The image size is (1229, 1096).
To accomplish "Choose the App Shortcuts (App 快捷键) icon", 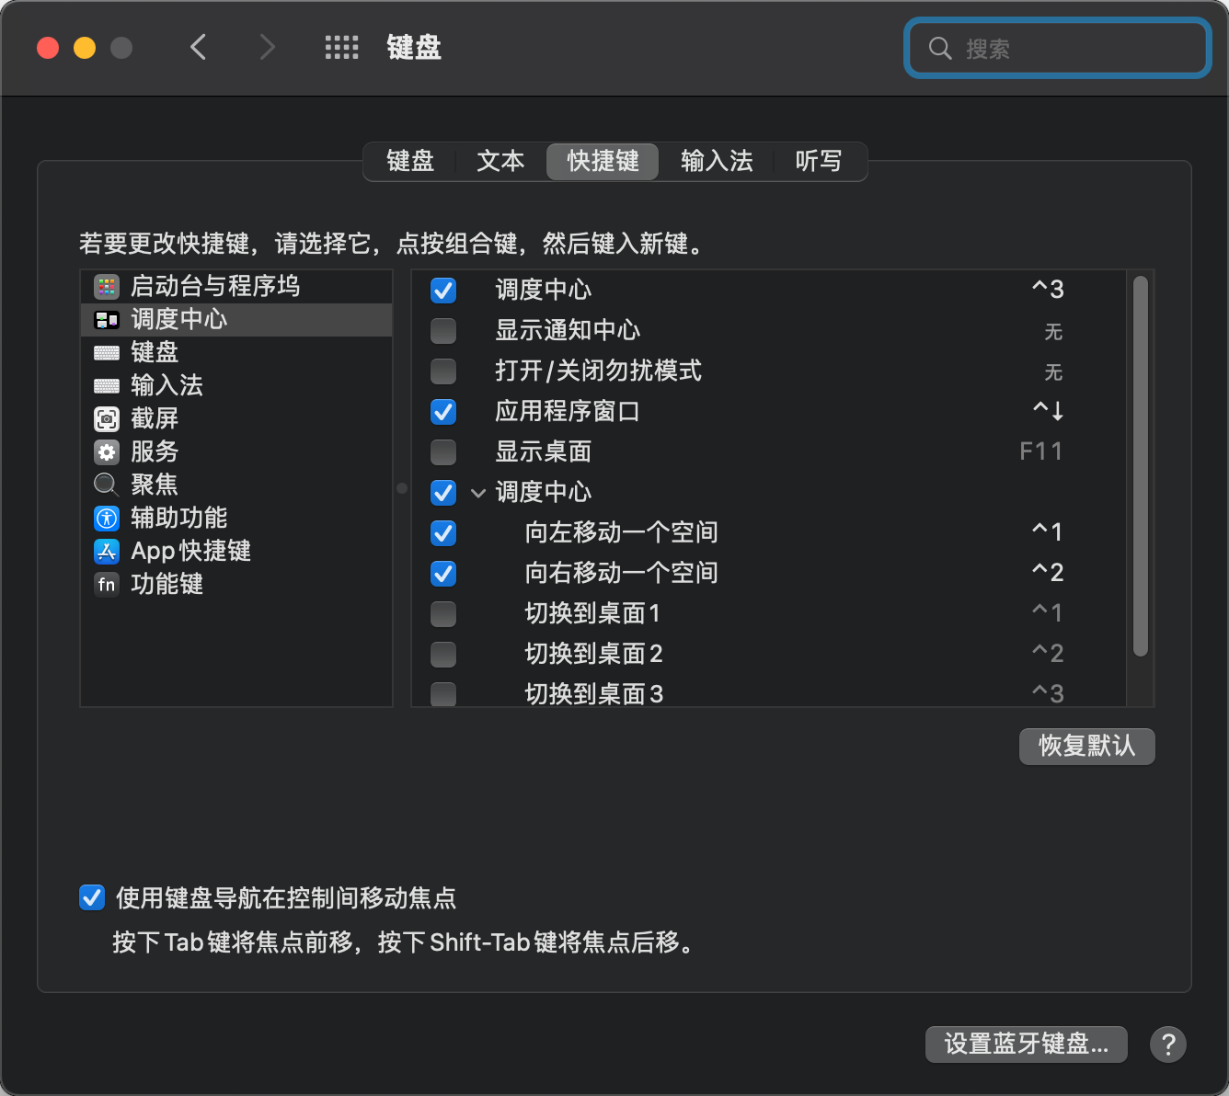I will tap(107, 552).
